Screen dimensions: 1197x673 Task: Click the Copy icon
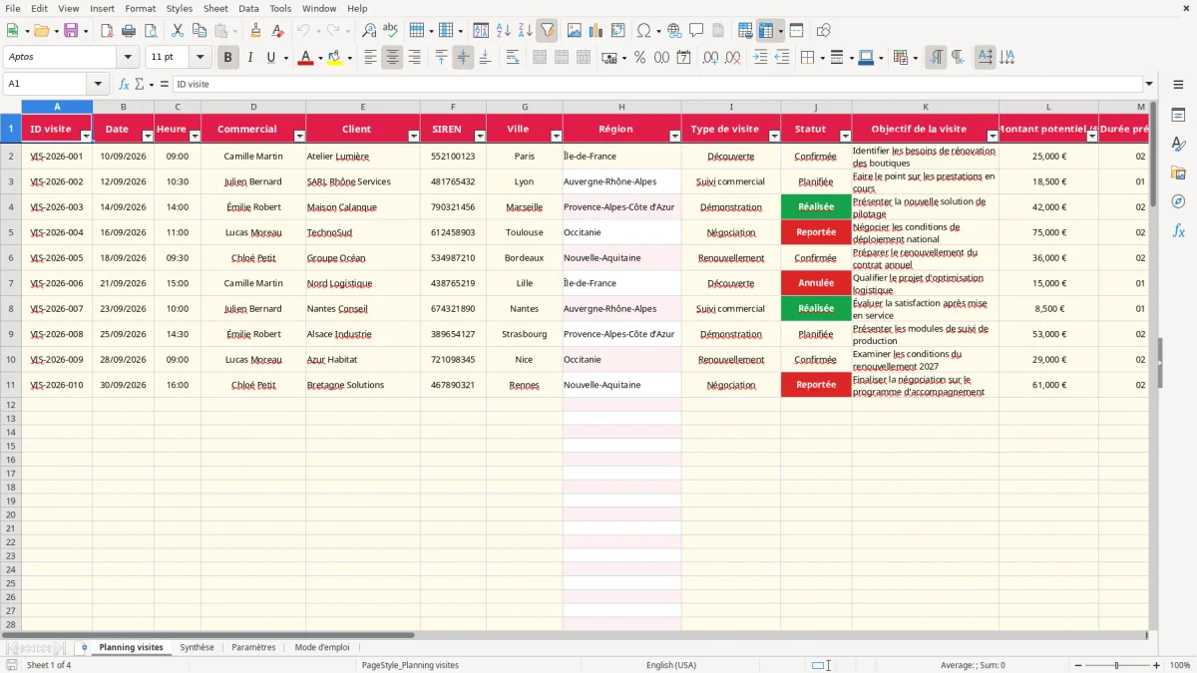(x=199, y=31)
